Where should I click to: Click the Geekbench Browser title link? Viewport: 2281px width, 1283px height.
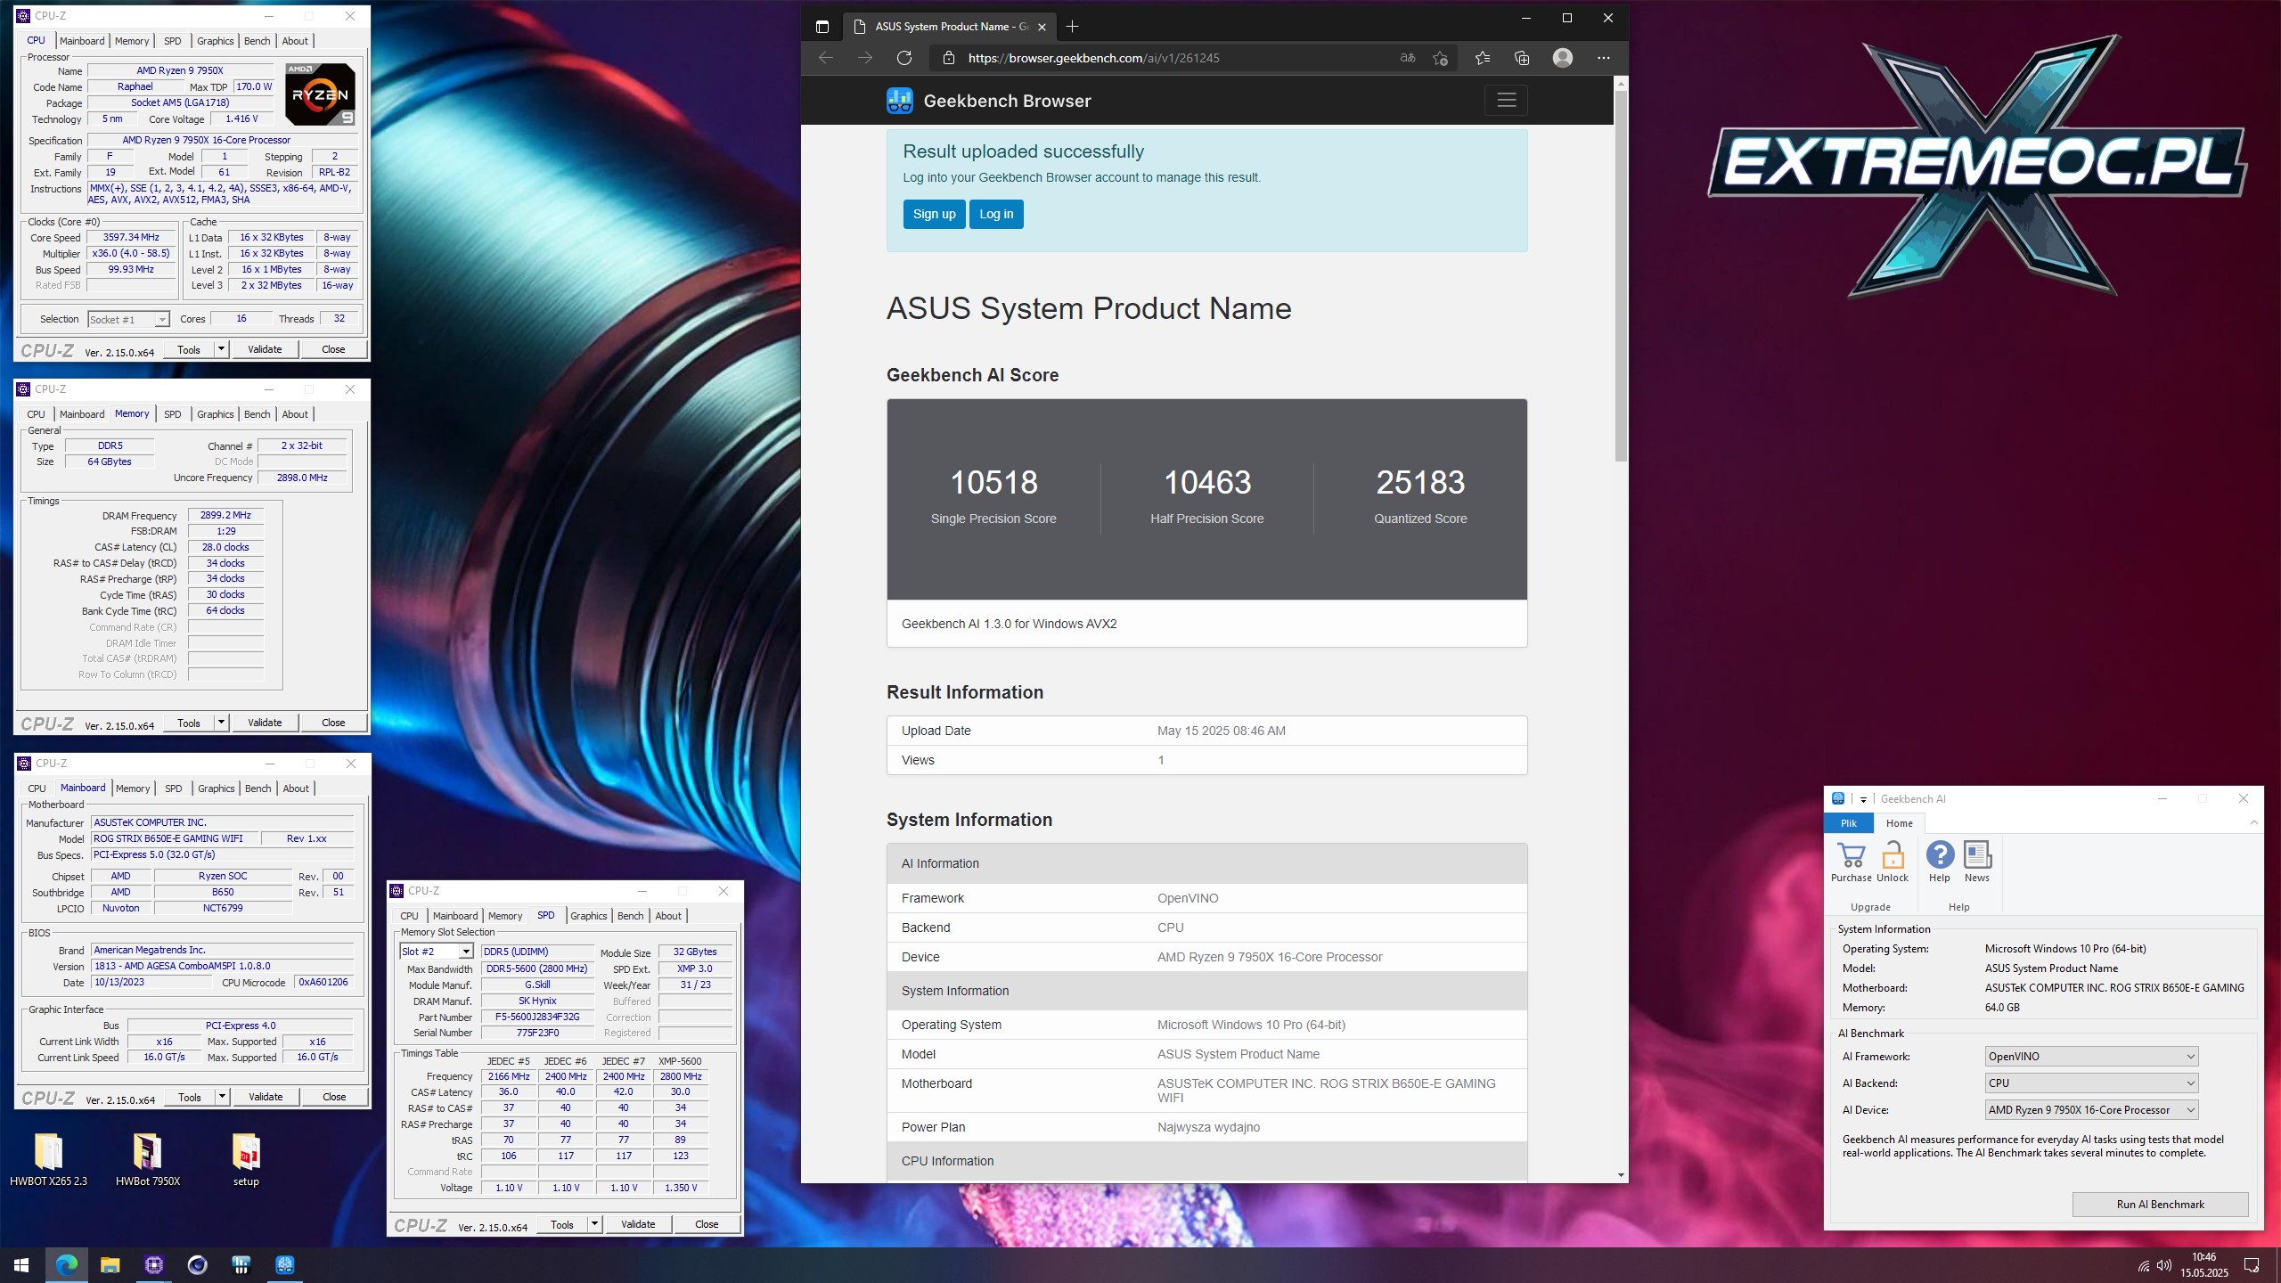pyautogui.click(x=1007, y=101)
